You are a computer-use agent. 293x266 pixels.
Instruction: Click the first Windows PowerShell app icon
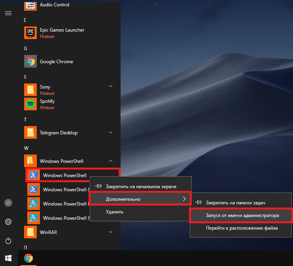pyautogui.click(x=34, y=175)
